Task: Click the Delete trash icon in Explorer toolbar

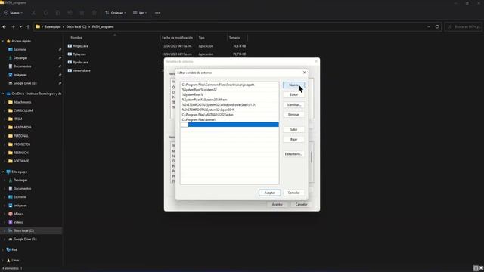Action: tap(95, 13)
